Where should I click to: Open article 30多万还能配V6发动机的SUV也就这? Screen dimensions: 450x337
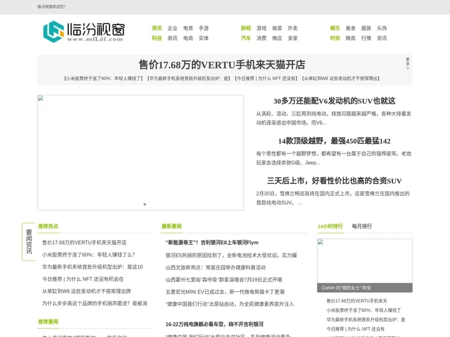pyautogui.click(x=334, y=101)
